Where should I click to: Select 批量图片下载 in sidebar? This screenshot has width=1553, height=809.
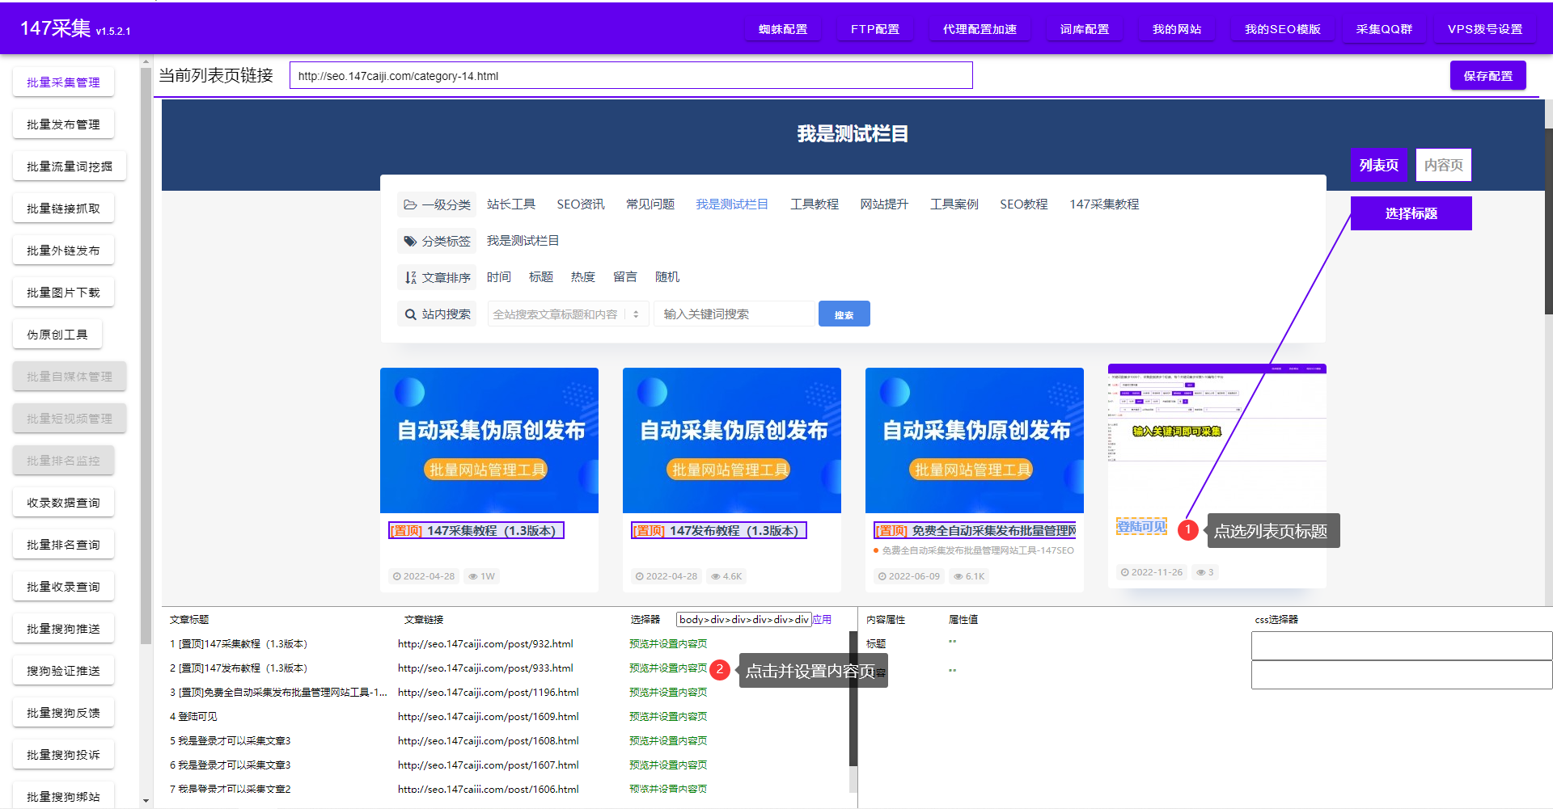(63, 293)
